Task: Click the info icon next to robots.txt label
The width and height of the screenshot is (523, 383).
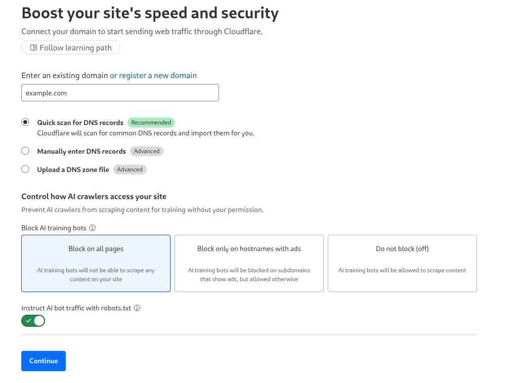Action: pos(137,308)
